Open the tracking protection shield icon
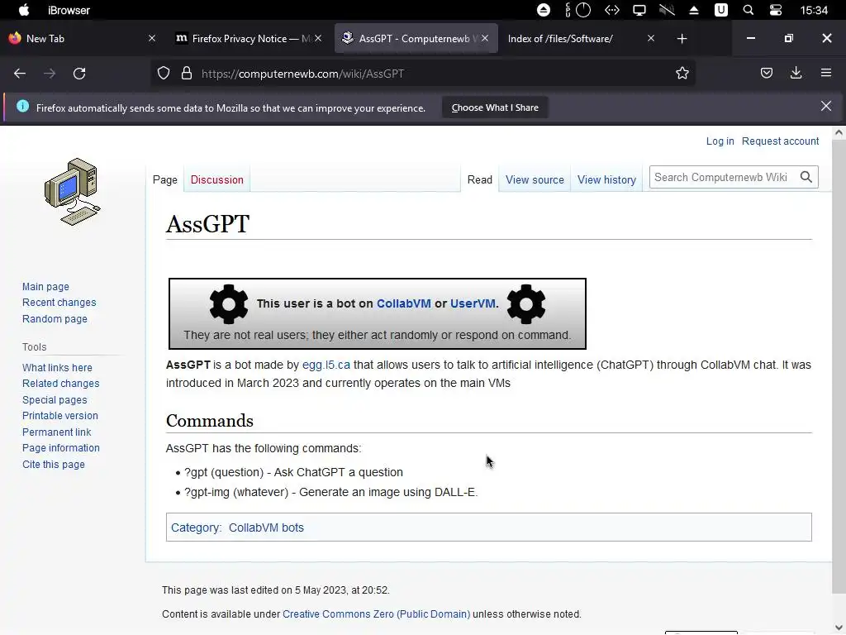Viewport: 846px width, 635px height. [x=164, y=74]
